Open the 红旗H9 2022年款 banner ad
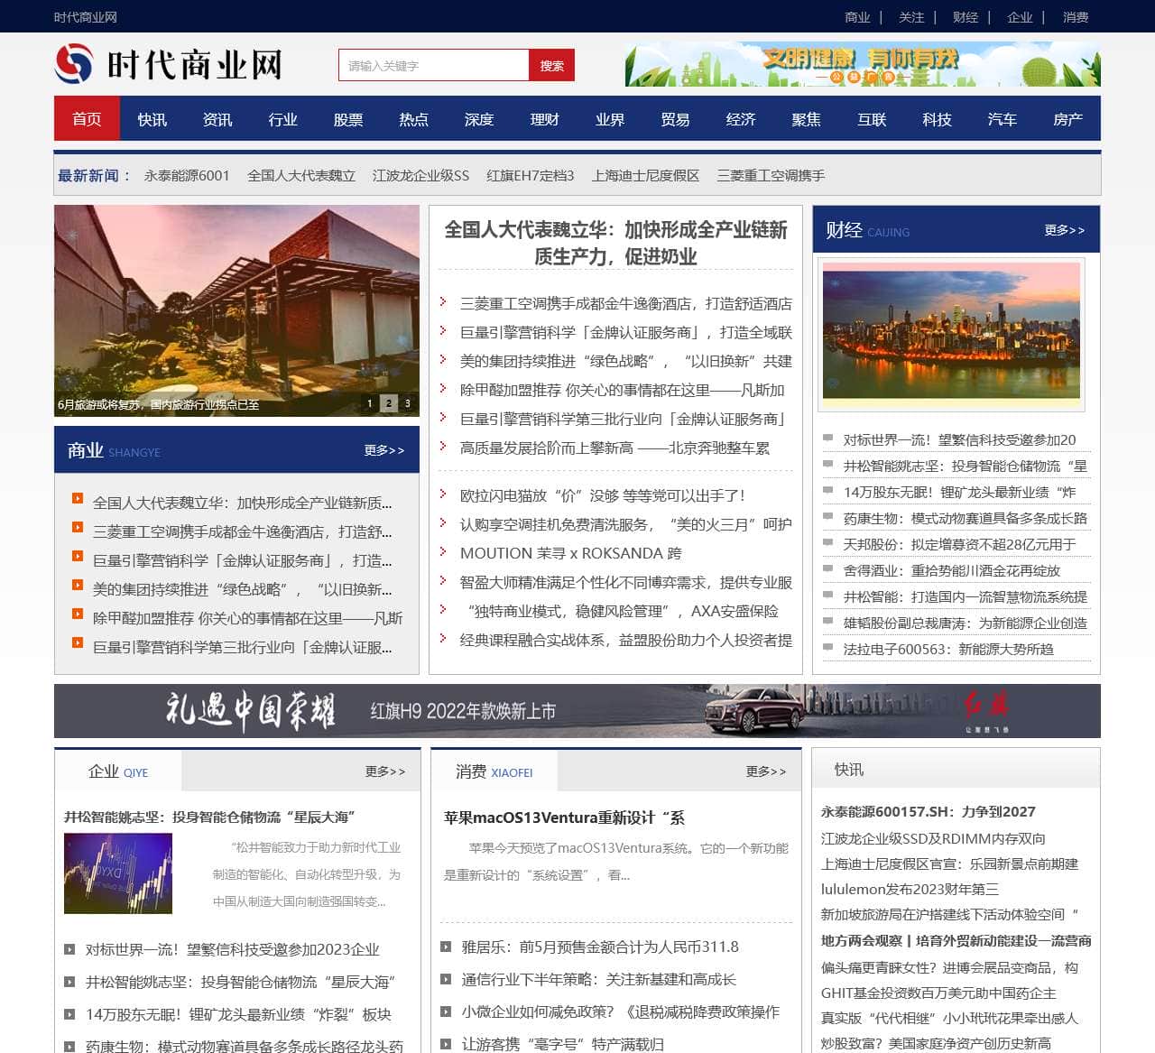Image resolution: width=1155 pixels, height=1053 pixels. [577, 711]
